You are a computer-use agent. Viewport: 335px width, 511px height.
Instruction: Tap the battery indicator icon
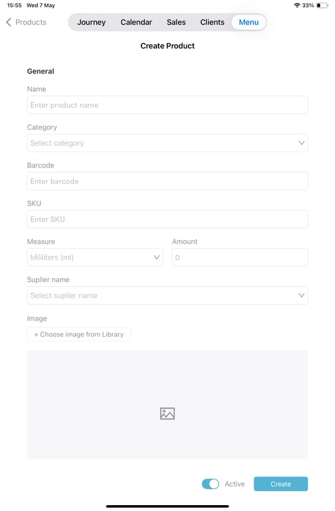[322, 5]
